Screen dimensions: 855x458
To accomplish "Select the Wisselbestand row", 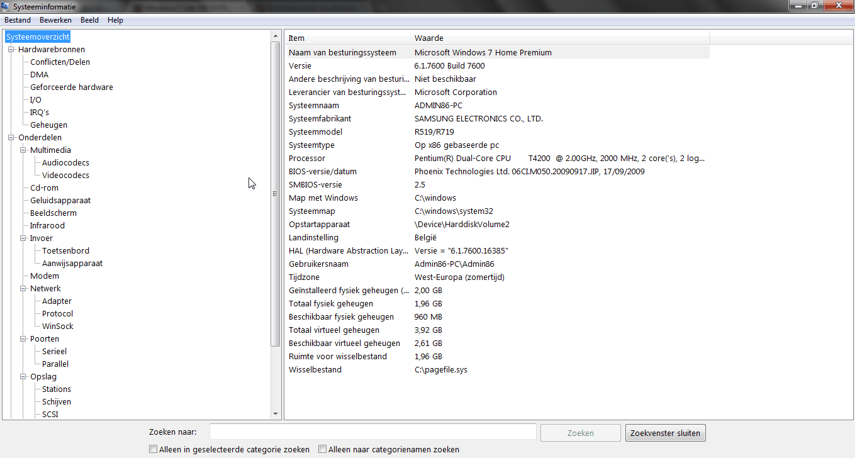I will coord(498,370).
